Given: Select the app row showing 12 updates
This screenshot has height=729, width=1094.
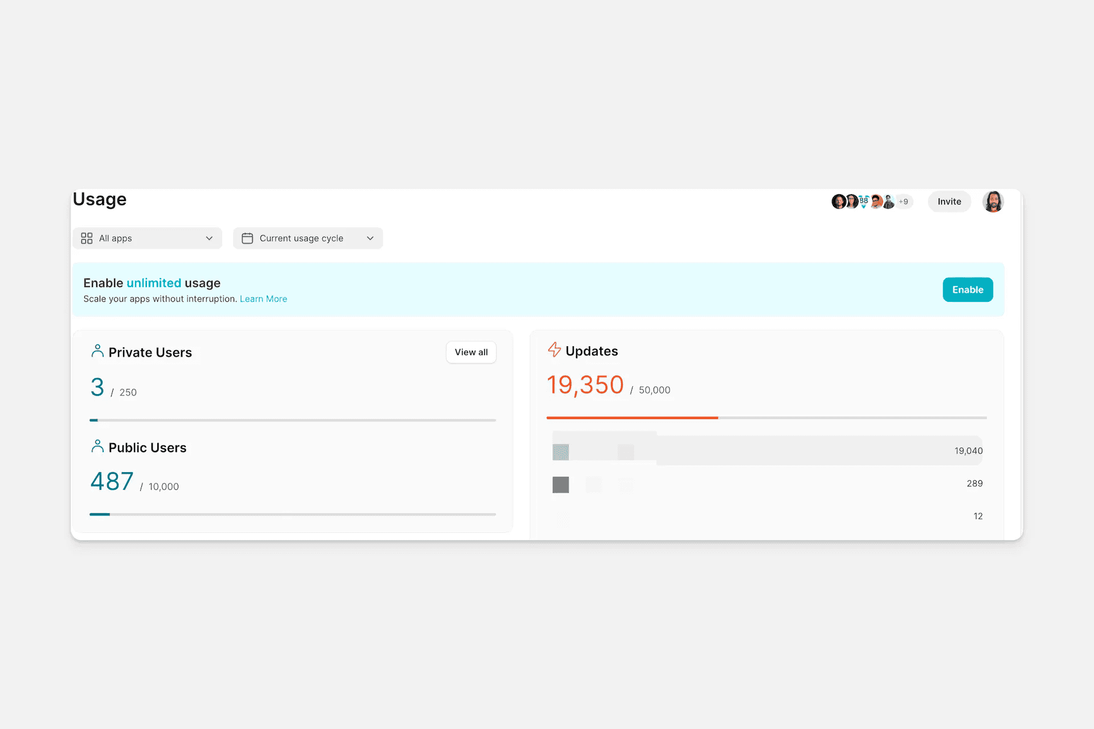Looking at the screenshot, I should click(766, 516).
